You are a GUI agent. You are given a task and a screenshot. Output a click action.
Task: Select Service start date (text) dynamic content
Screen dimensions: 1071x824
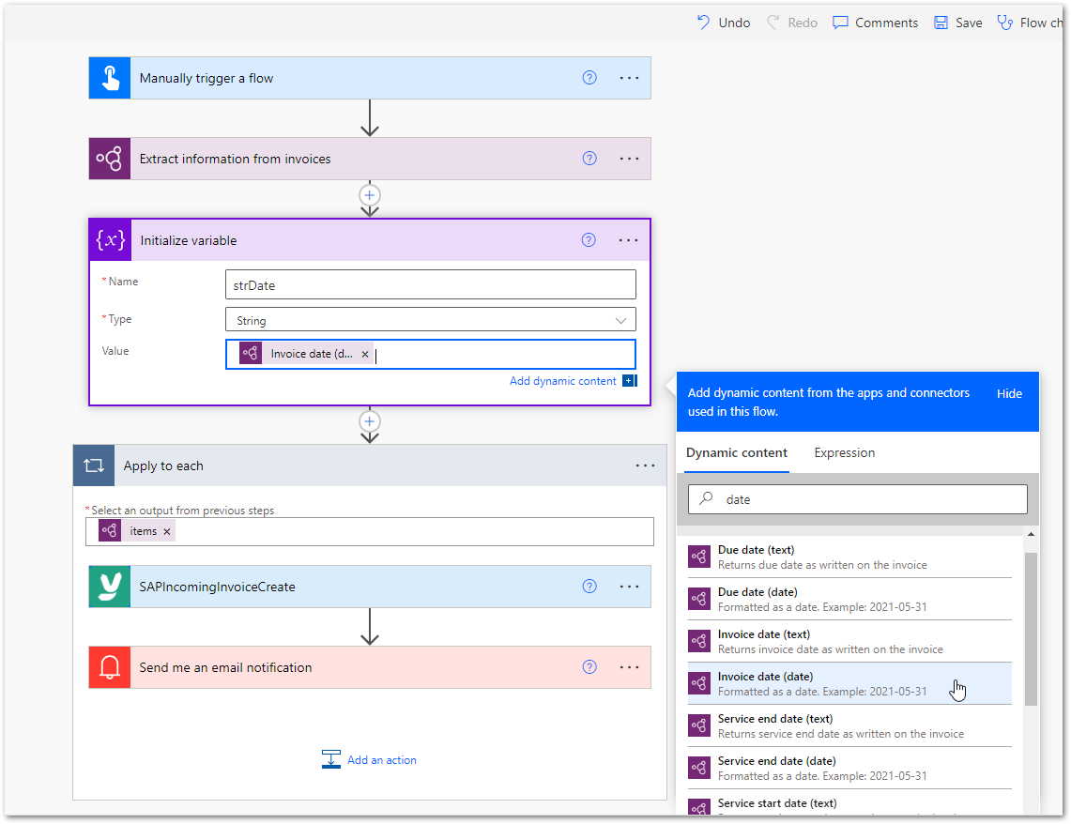(x=849, y=804)
